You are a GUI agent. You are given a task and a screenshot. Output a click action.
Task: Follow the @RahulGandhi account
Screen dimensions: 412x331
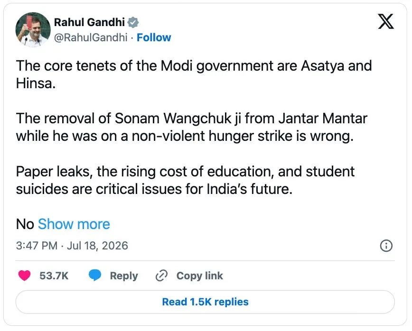coord(154,37)
